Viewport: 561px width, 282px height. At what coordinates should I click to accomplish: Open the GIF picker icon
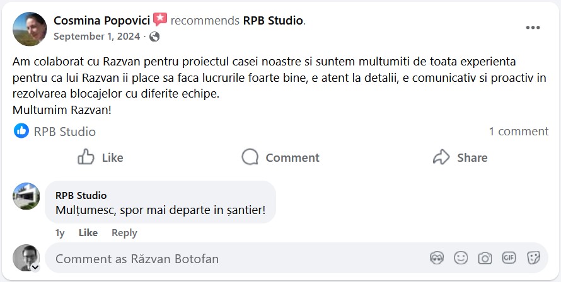509,257
